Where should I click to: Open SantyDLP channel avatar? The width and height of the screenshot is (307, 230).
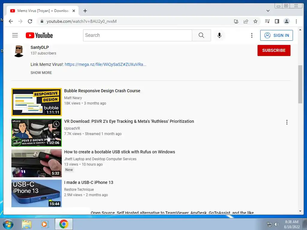tap(19, 51)
